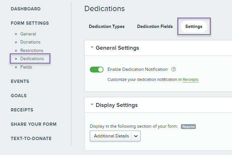Open Text-to-Donate in the sidebar
This screenshot has width=232, height=155.
[31, 138]
